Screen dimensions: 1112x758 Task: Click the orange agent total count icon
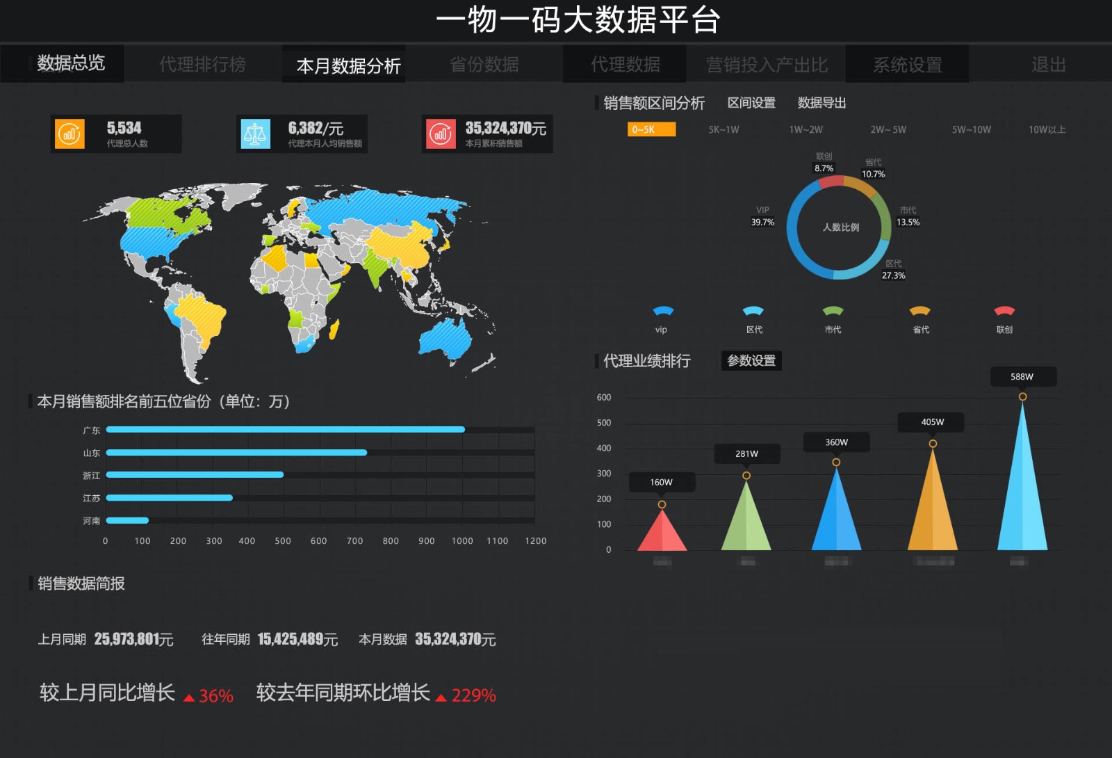pyautogui.click(x=69, y=134)
